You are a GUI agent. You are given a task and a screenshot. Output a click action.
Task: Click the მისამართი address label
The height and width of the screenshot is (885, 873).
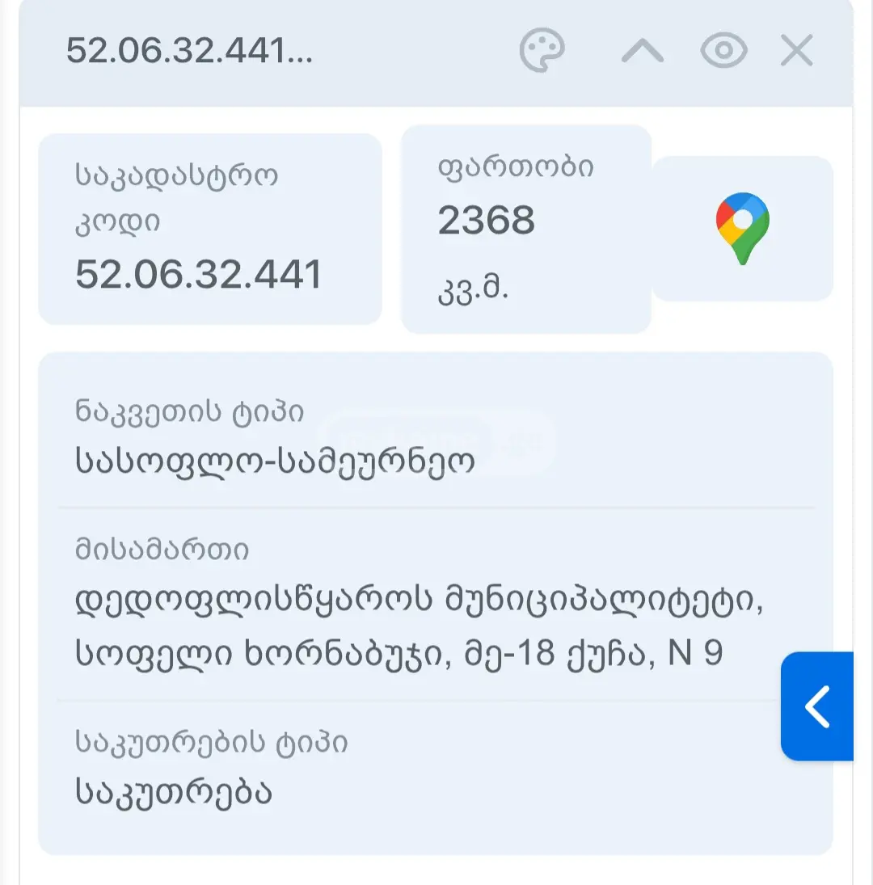(162, 549)
